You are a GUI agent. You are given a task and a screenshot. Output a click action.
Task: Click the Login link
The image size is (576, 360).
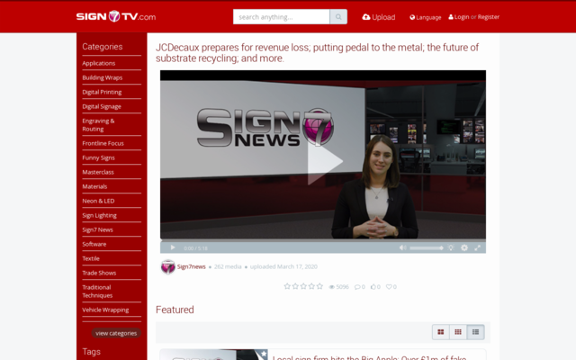(x=459, y=17)
